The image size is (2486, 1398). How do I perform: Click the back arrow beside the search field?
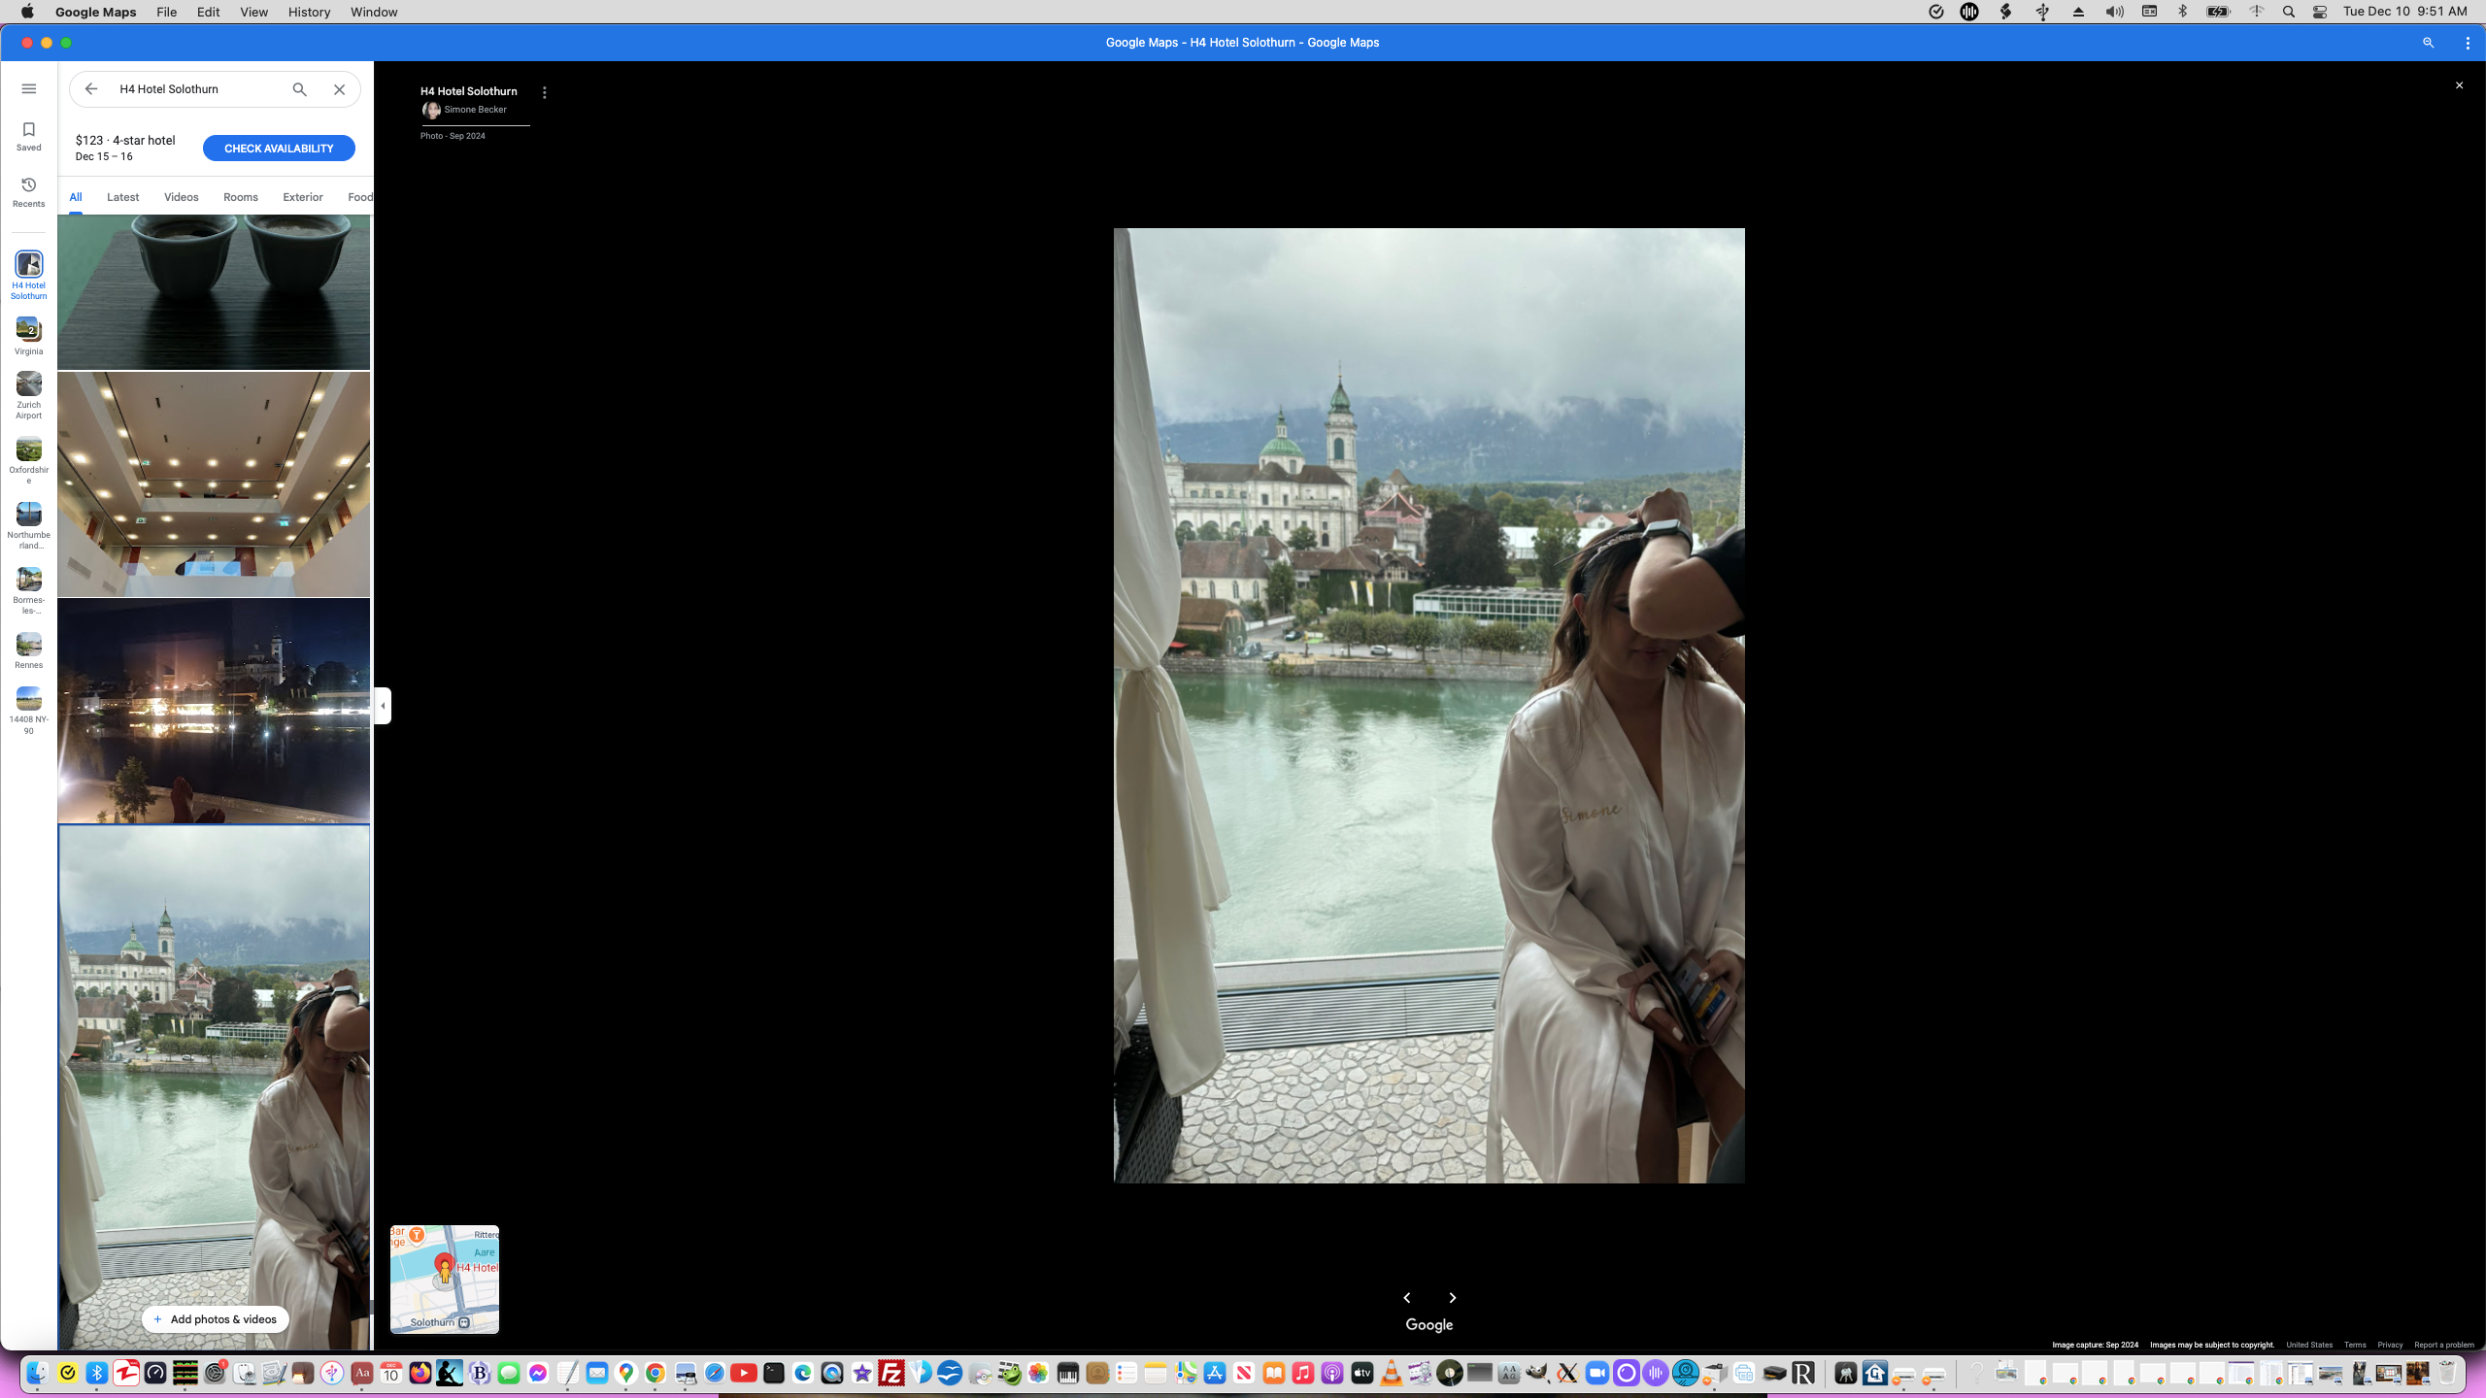(x=90, y=88)
